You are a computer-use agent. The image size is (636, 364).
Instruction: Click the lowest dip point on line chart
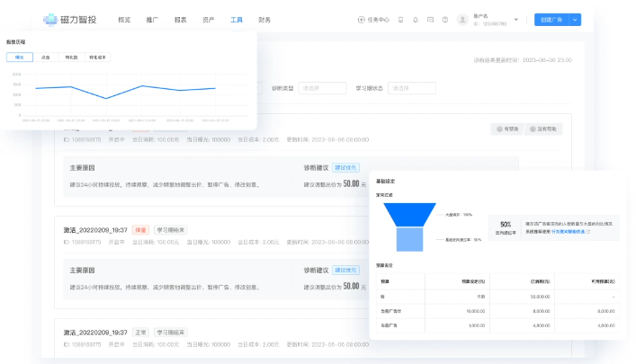point(106,99)
